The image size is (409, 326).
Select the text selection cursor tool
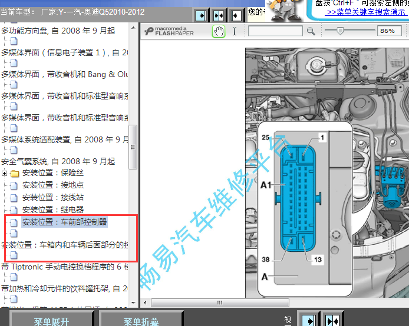235,31
